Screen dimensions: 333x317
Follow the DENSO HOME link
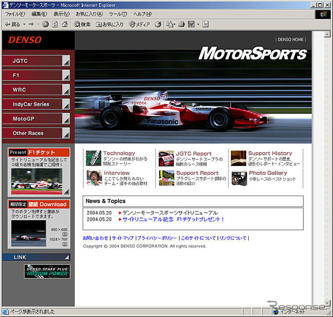coord(290,40)
